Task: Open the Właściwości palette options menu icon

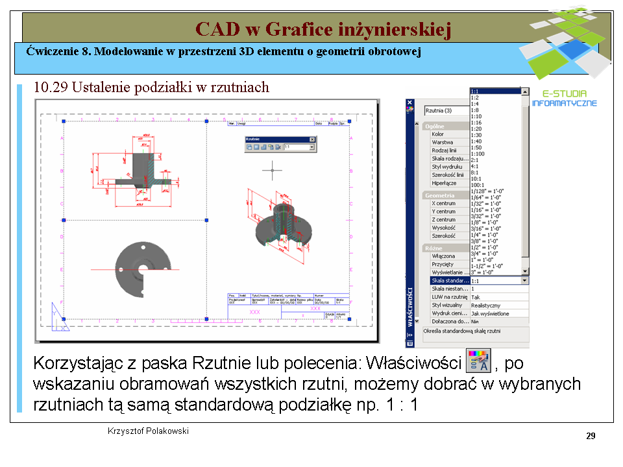Action: pyautogui.click(x=410, y=343)
